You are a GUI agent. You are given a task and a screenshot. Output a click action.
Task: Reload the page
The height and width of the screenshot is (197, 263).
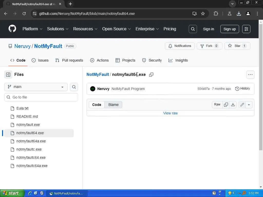[x=24, y=14]
